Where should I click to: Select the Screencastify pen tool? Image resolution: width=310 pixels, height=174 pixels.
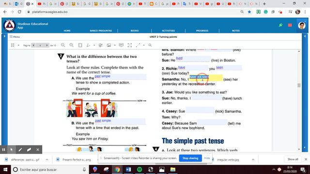(x=20, y=149)
